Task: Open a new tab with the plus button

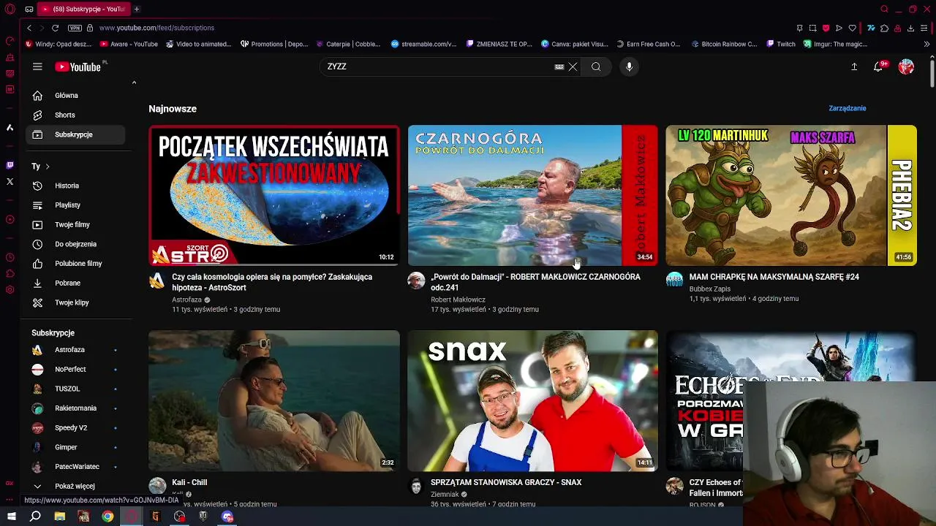Action: coord(137,9)
